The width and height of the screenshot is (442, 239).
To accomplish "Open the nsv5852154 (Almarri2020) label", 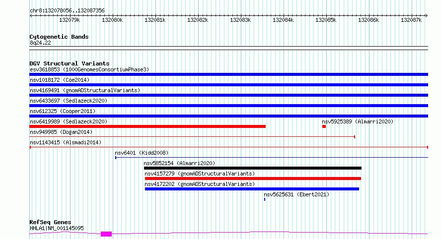I will coord(179,163).
